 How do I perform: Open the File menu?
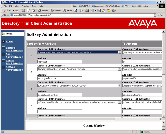(x=5, y=6)
